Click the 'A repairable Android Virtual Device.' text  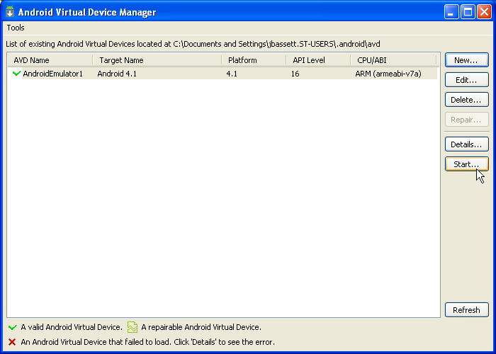(x=201, y=327)
